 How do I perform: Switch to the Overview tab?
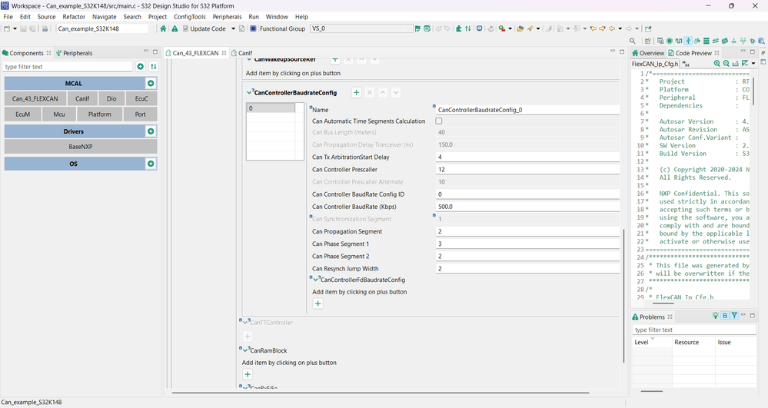tap(650, 53)
